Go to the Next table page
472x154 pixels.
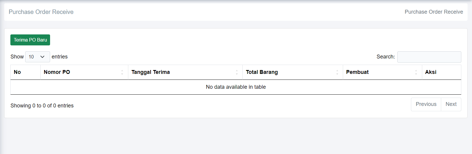451,104
